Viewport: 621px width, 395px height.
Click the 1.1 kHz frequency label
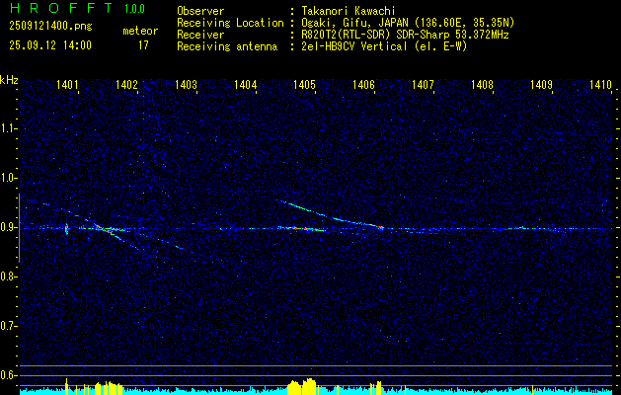(9, 128)
